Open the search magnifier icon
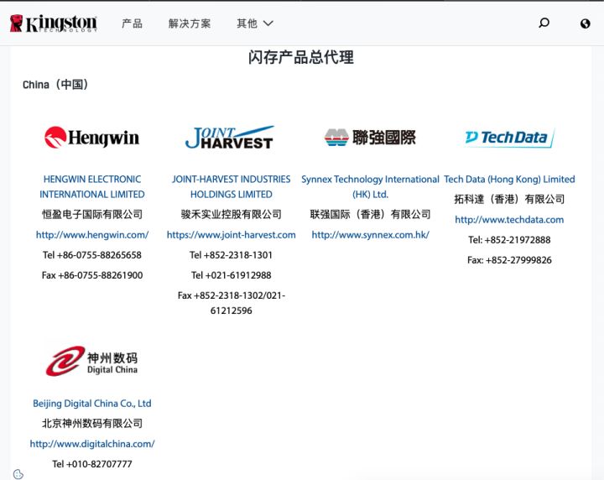604x480 pixels. (x=544, y=23)
